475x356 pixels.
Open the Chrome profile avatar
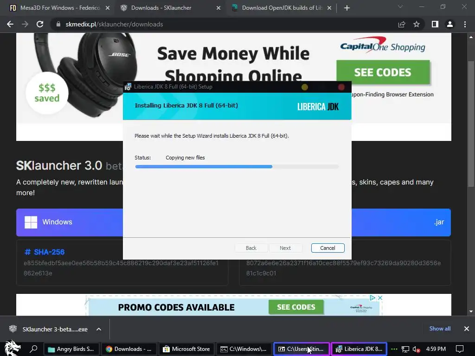point(450,24)
